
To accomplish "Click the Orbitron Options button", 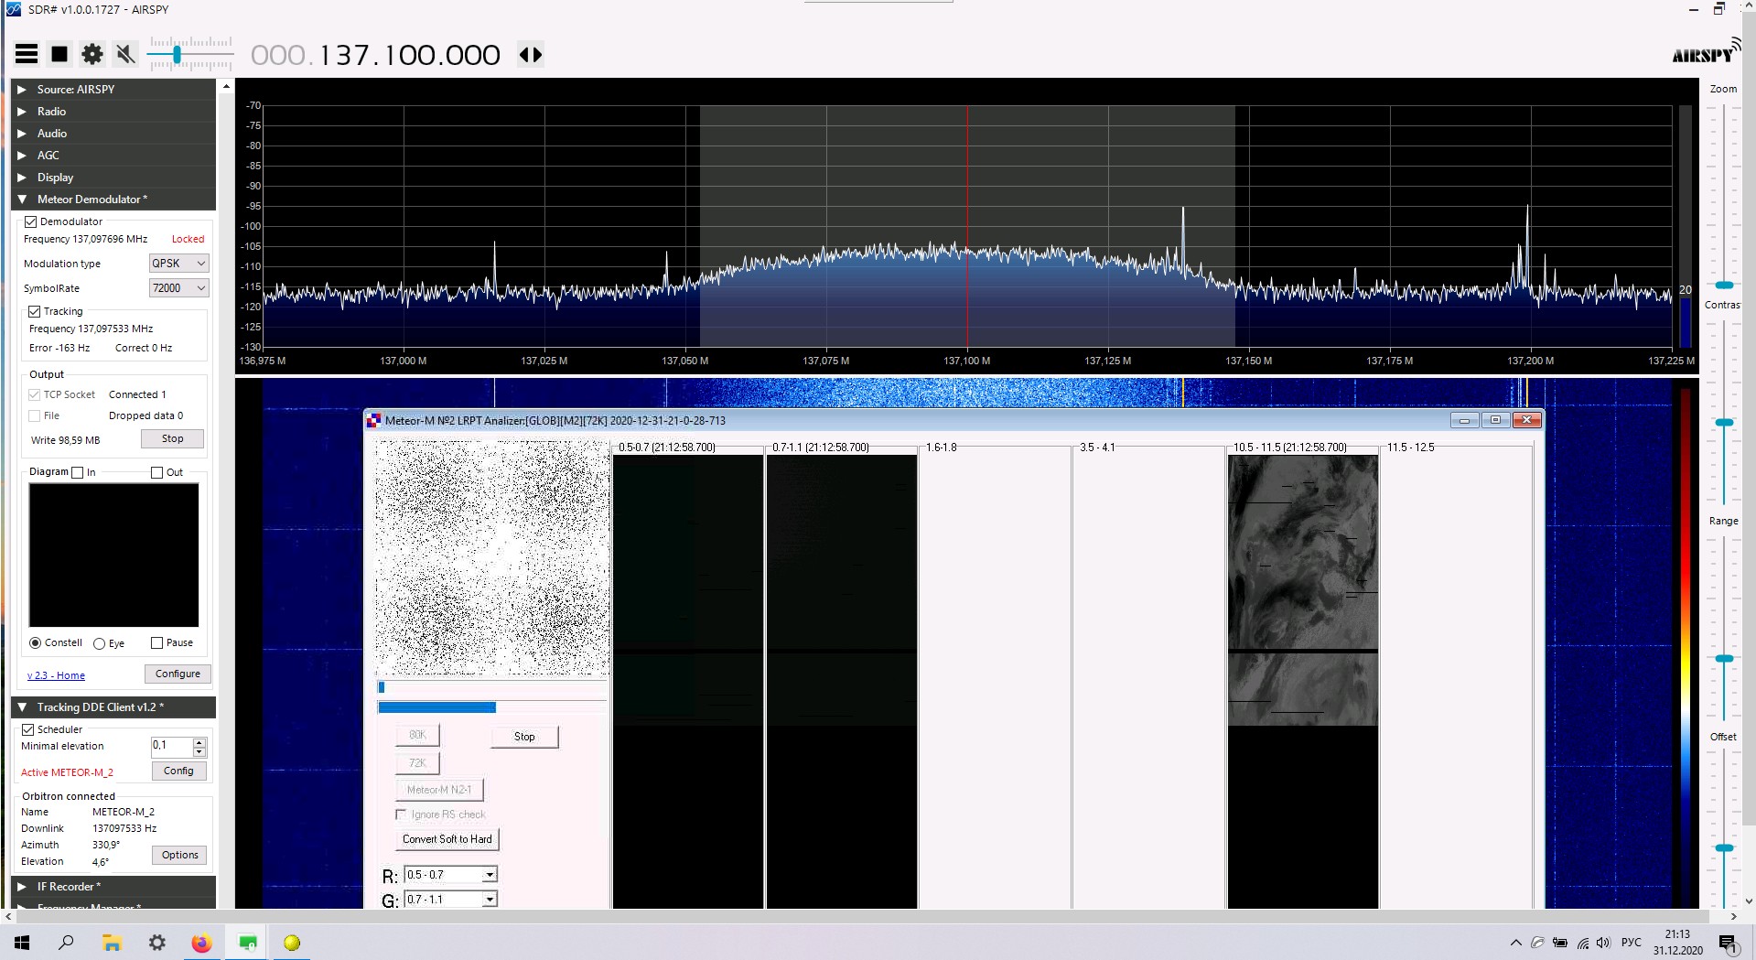I will [179, 855].
